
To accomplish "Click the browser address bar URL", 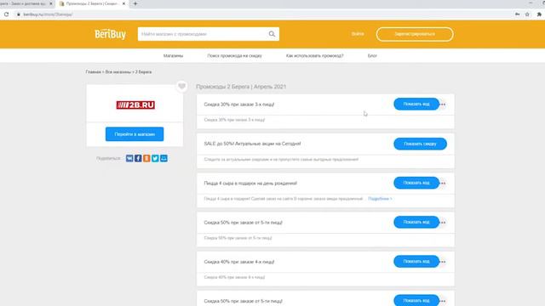I will tap(48, 14).
